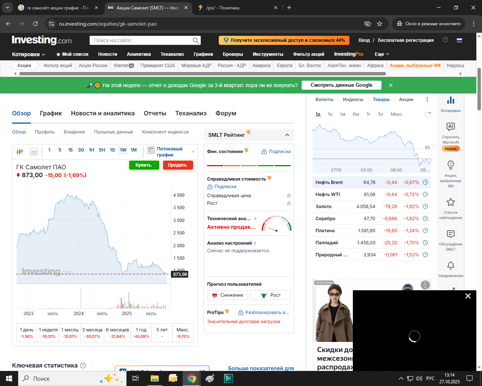Collapse the SMLT Рейтинг panel
Image resolution: width=482 pixels, height=386 pixels.
(x=287, y=135)
